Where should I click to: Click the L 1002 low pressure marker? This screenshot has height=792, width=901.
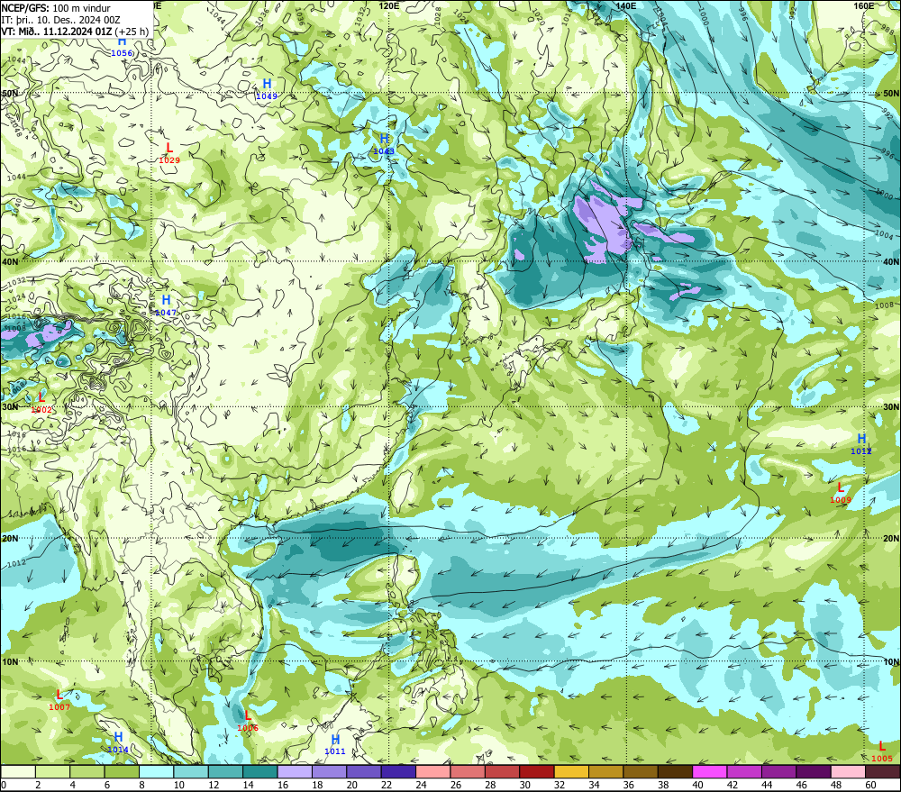(41, 403)
